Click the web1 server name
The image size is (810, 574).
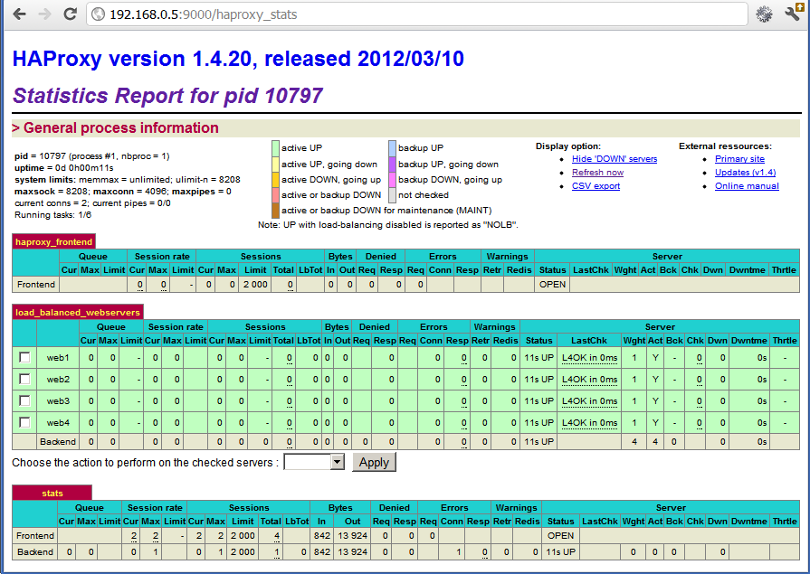click(58, 357)
